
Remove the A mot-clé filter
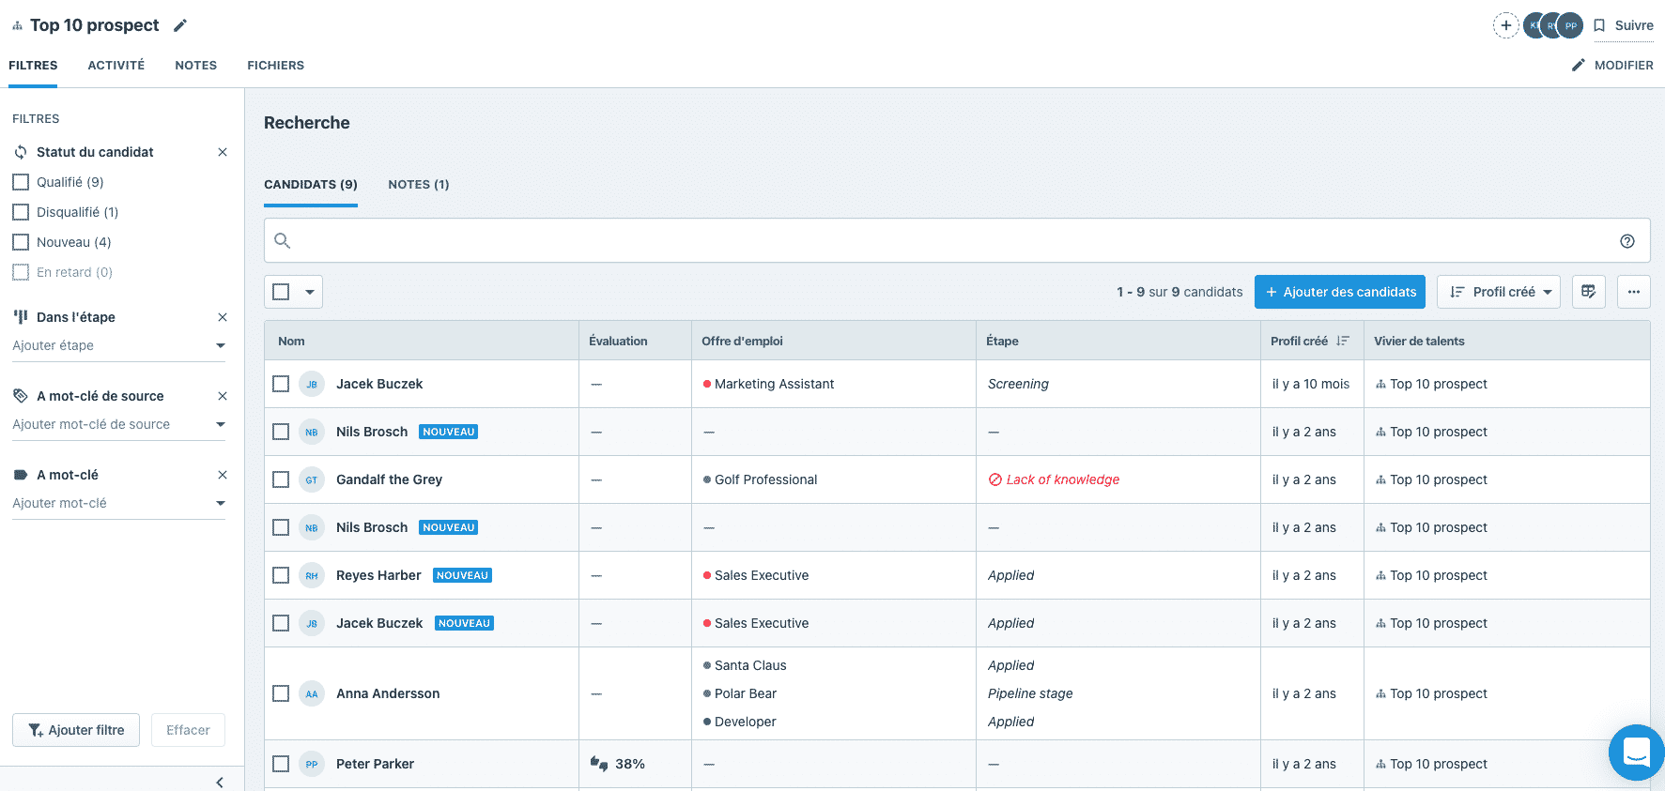pos(223,475)
